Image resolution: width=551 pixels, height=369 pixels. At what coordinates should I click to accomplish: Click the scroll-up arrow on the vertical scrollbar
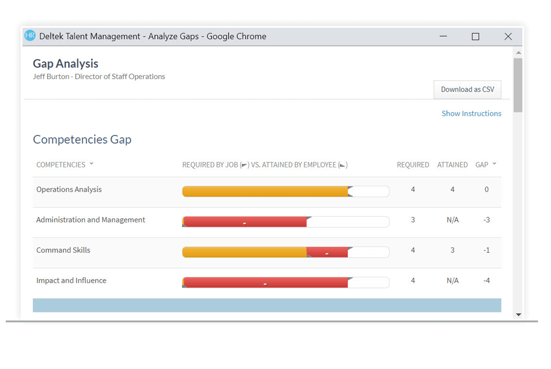(x=518, y=52)
